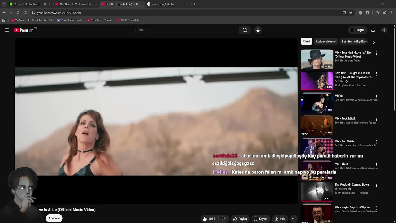
Task: Open the browser extensions puzzle icon
Action: pyautogui.click(x=368, y=13)
